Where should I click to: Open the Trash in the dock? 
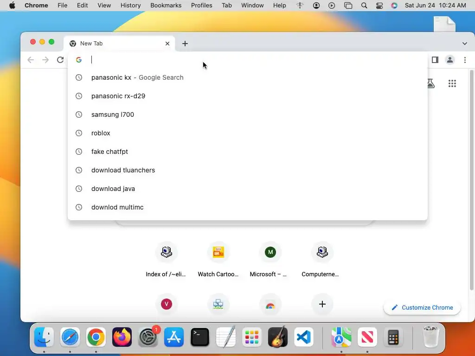[430, 337]
